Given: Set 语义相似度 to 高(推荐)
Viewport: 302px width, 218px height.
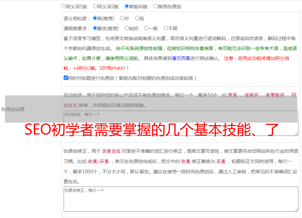Looking at the screenshot, I should click(95, 18).
